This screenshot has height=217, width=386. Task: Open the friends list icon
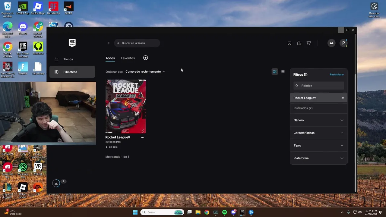pos(331,43)
